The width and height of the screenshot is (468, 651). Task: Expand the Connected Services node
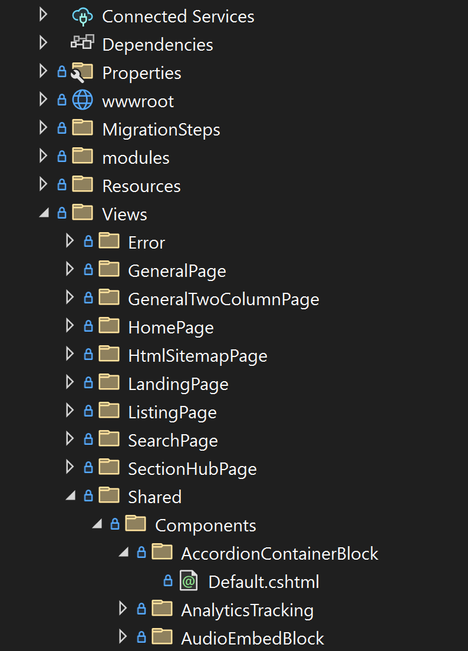click(x=43, y=16)
